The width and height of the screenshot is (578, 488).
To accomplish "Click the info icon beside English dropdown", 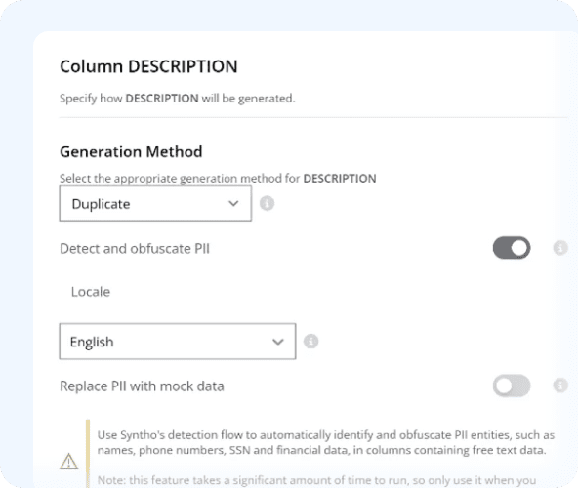I will (310, 342).
